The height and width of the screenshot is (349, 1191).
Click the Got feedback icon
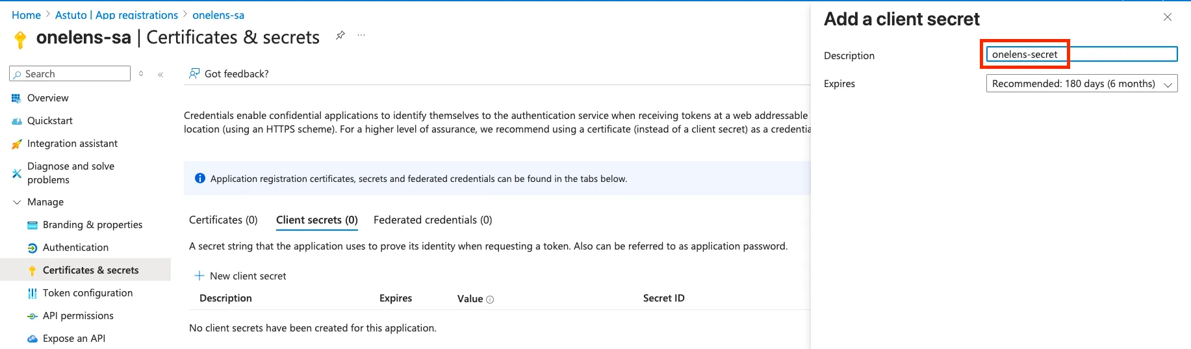coord(194,74)
